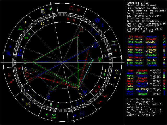Select the 'Chart of the Moment' line
Viewport: 167px width, 125px height.
pyautogui.click(x=141, y=5)
